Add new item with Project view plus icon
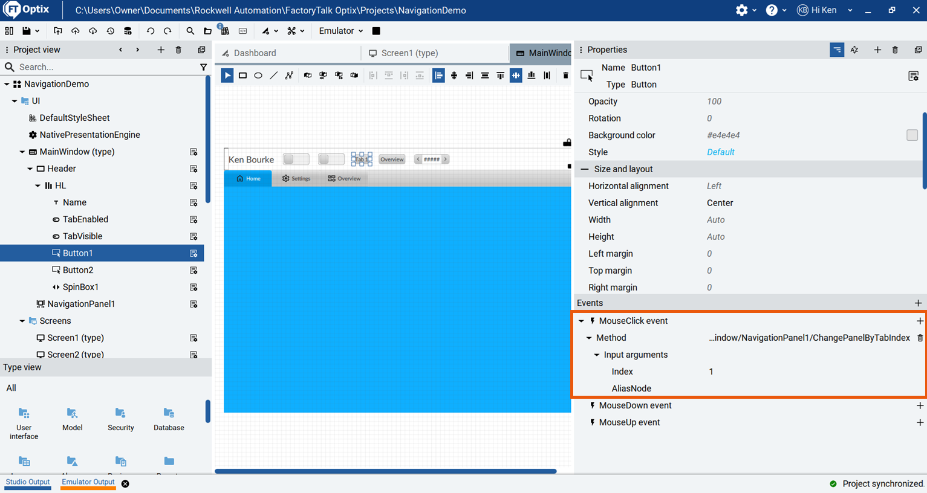 pyautogui.click(x=161, y=50)
